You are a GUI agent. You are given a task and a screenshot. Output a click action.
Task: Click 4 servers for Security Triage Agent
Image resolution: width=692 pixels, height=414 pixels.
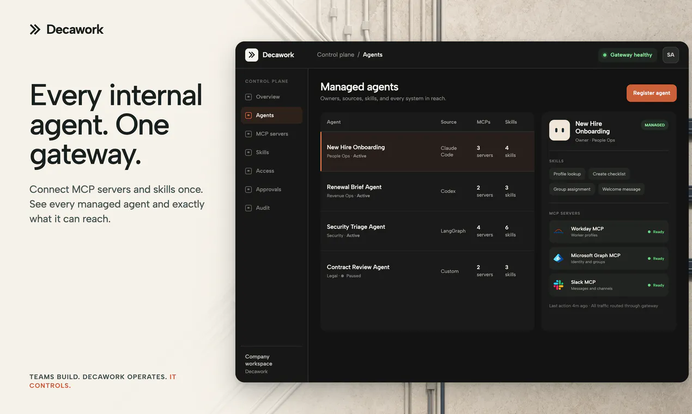(x=485, y=231)
